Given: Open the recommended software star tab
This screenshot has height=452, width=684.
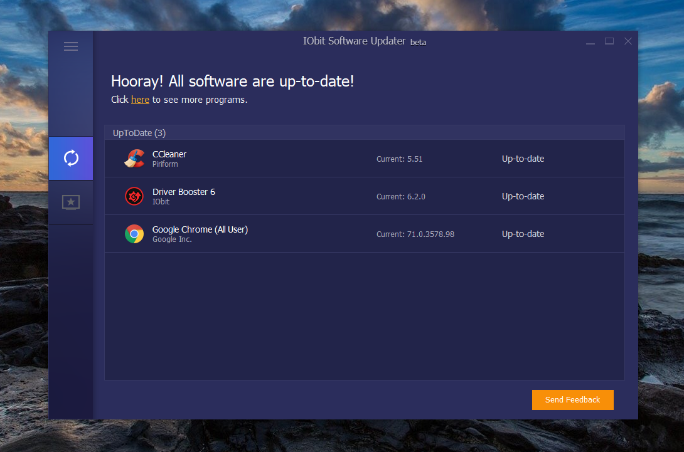Looking at the screenshot, I should (x=71, y=202).
